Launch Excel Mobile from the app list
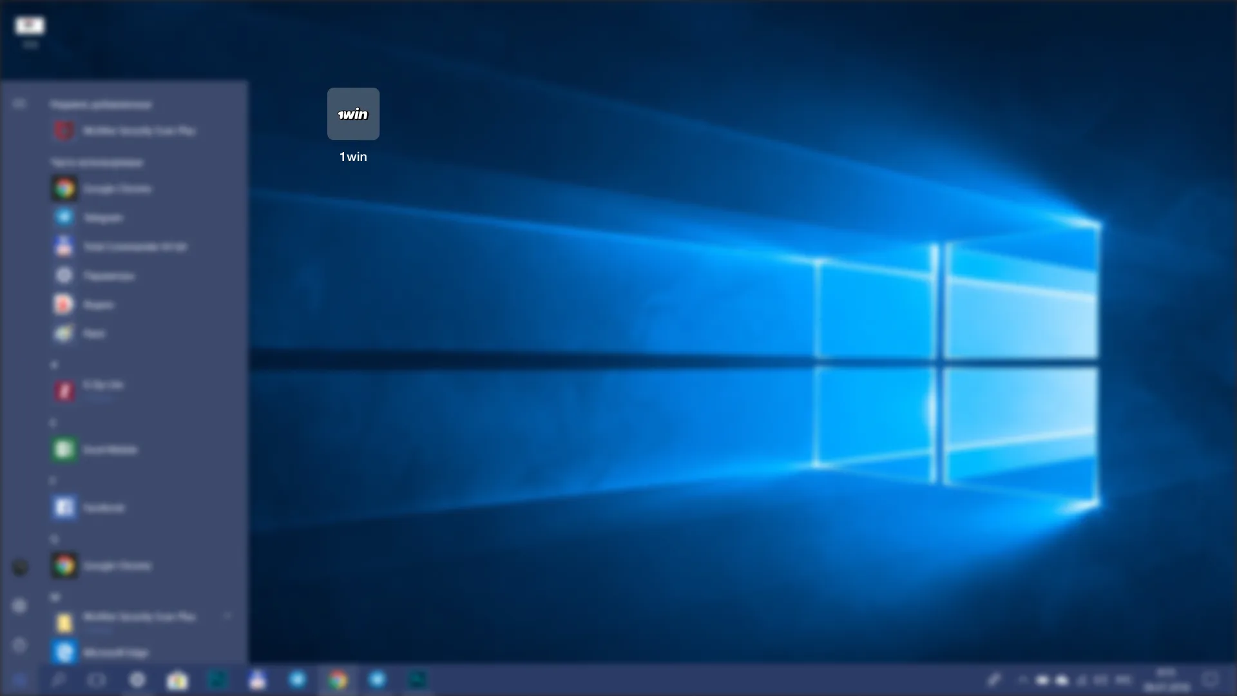The height and width of the screenshot is (696, 1237). click(110, 450)
